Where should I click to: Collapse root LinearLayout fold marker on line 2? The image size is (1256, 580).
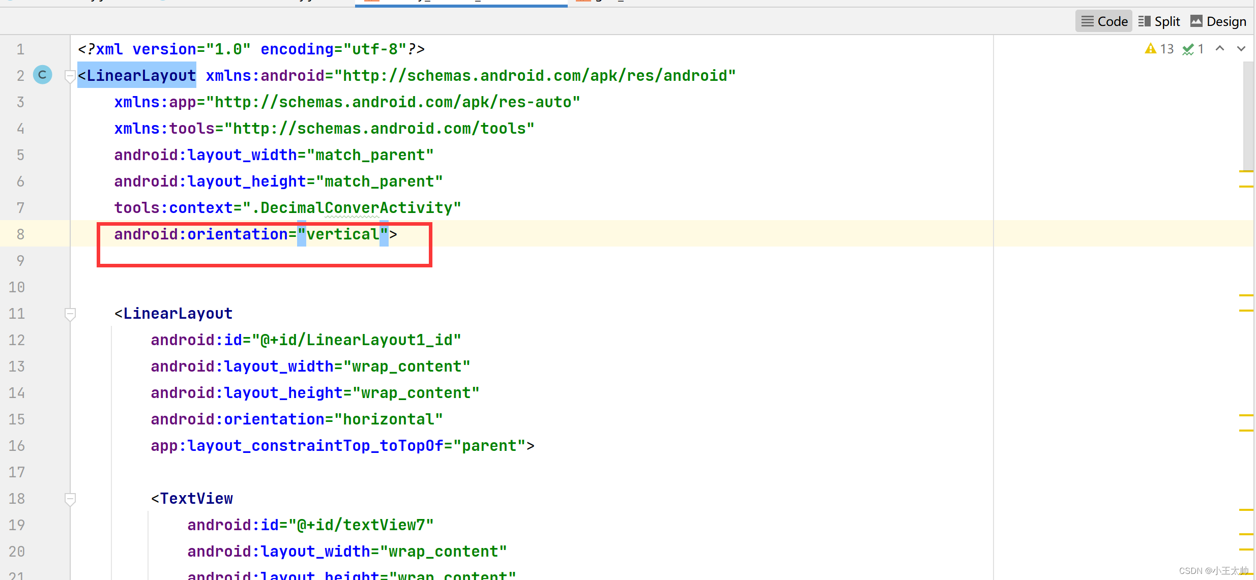tap(70, 76)
